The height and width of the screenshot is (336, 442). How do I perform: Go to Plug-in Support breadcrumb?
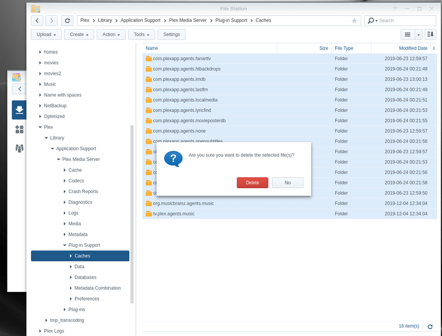(x=231, y=20)
